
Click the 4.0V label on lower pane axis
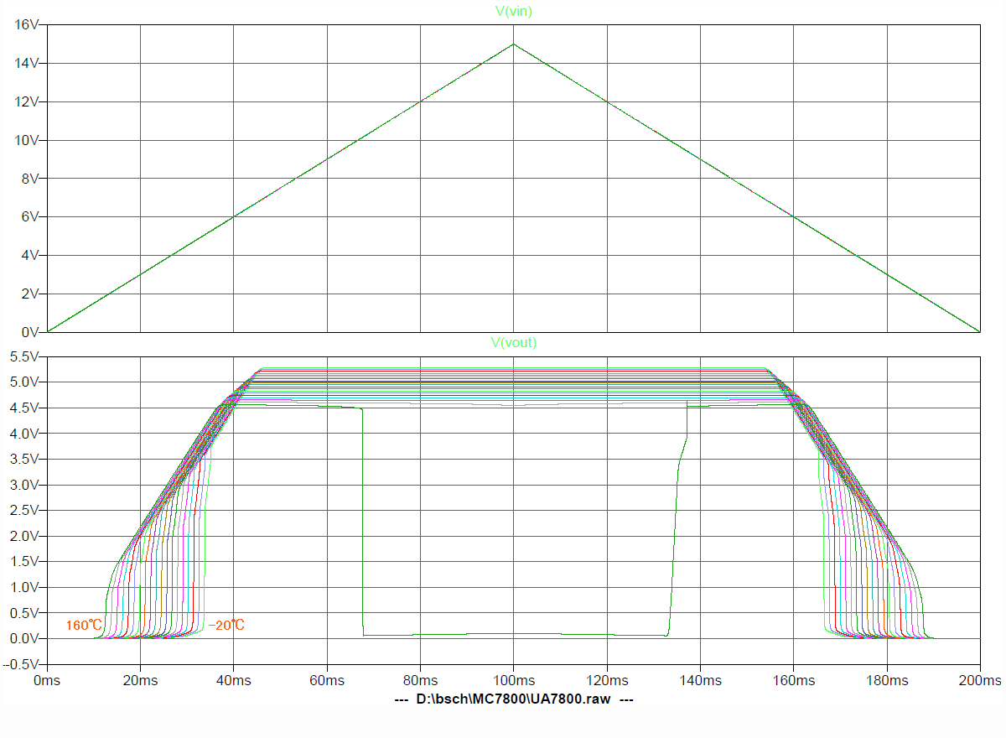[23, 434]
